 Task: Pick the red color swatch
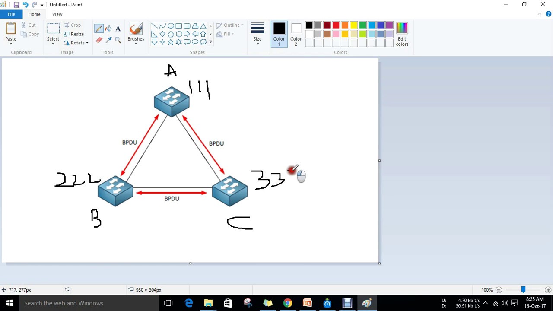(x=336, y=25)
